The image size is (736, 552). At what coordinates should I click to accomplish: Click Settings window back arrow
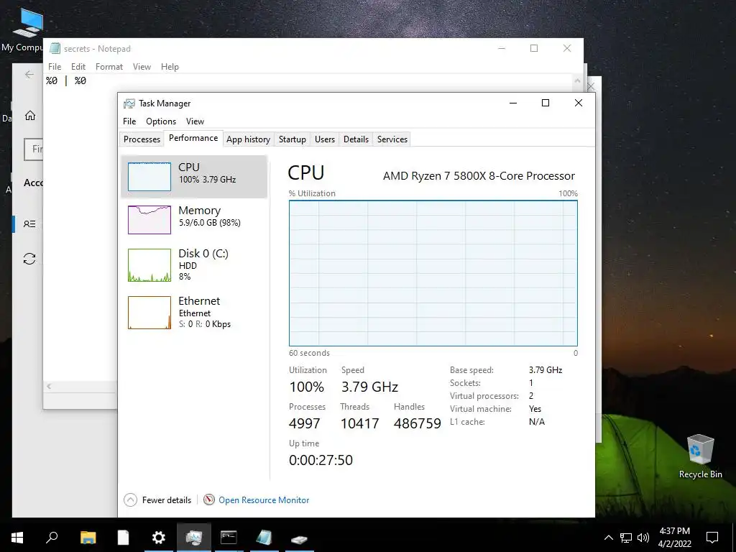(x=29, y=74)
